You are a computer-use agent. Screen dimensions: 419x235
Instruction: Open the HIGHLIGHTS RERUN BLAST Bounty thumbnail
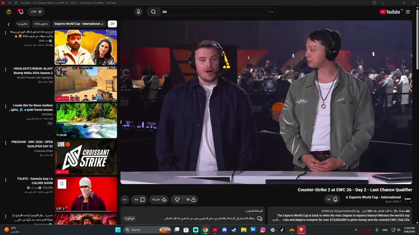tap(86, 84)
